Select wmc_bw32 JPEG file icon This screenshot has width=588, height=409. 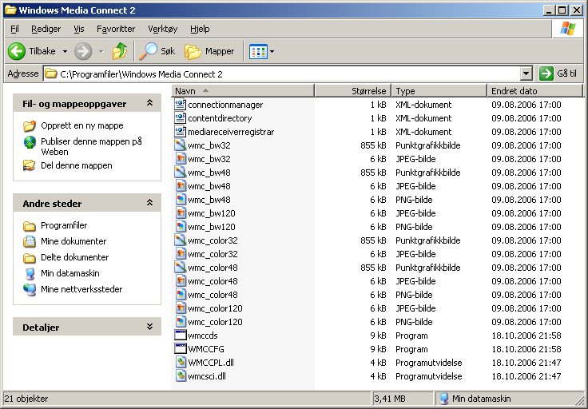point(181,159)
